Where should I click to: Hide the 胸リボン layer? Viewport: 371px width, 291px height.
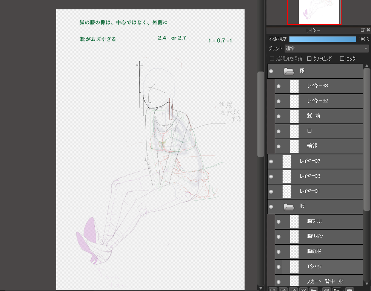pos(279,237)
